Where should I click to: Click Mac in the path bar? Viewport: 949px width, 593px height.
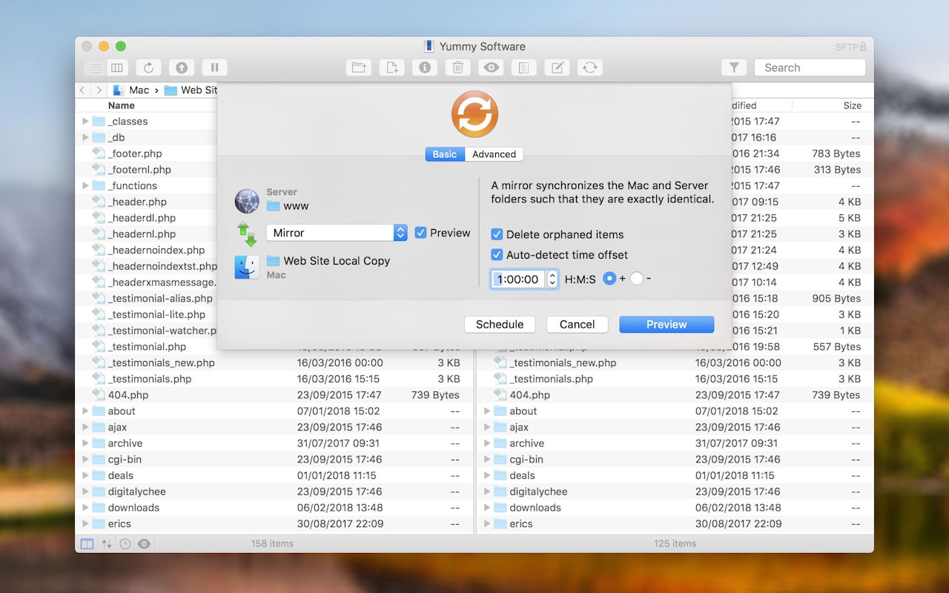[139, 90]
